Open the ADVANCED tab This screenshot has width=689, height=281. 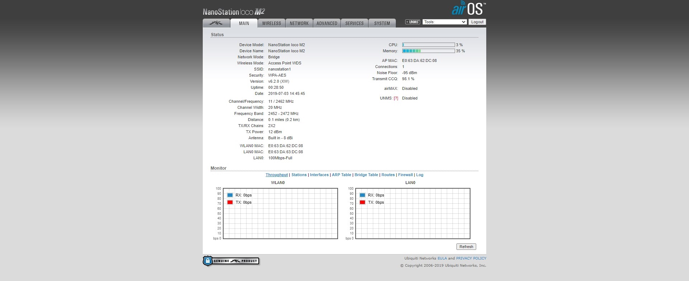327,23
